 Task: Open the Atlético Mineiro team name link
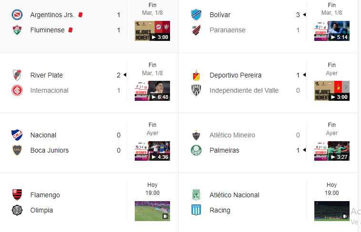click(232, 135)
